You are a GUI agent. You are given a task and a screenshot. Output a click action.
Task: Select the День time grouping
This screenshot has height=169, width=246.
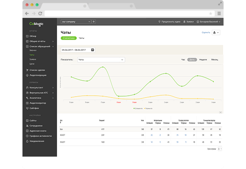coord(192,60)
